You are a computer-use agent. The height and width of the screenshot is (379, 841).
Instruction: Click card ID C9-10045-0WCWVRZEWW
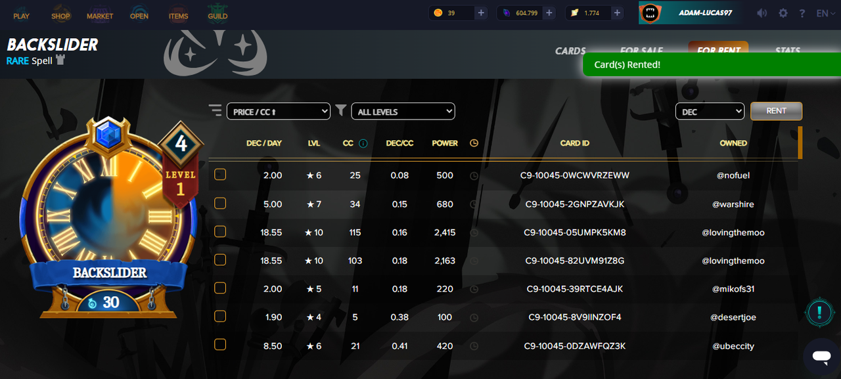pos(575,175)
